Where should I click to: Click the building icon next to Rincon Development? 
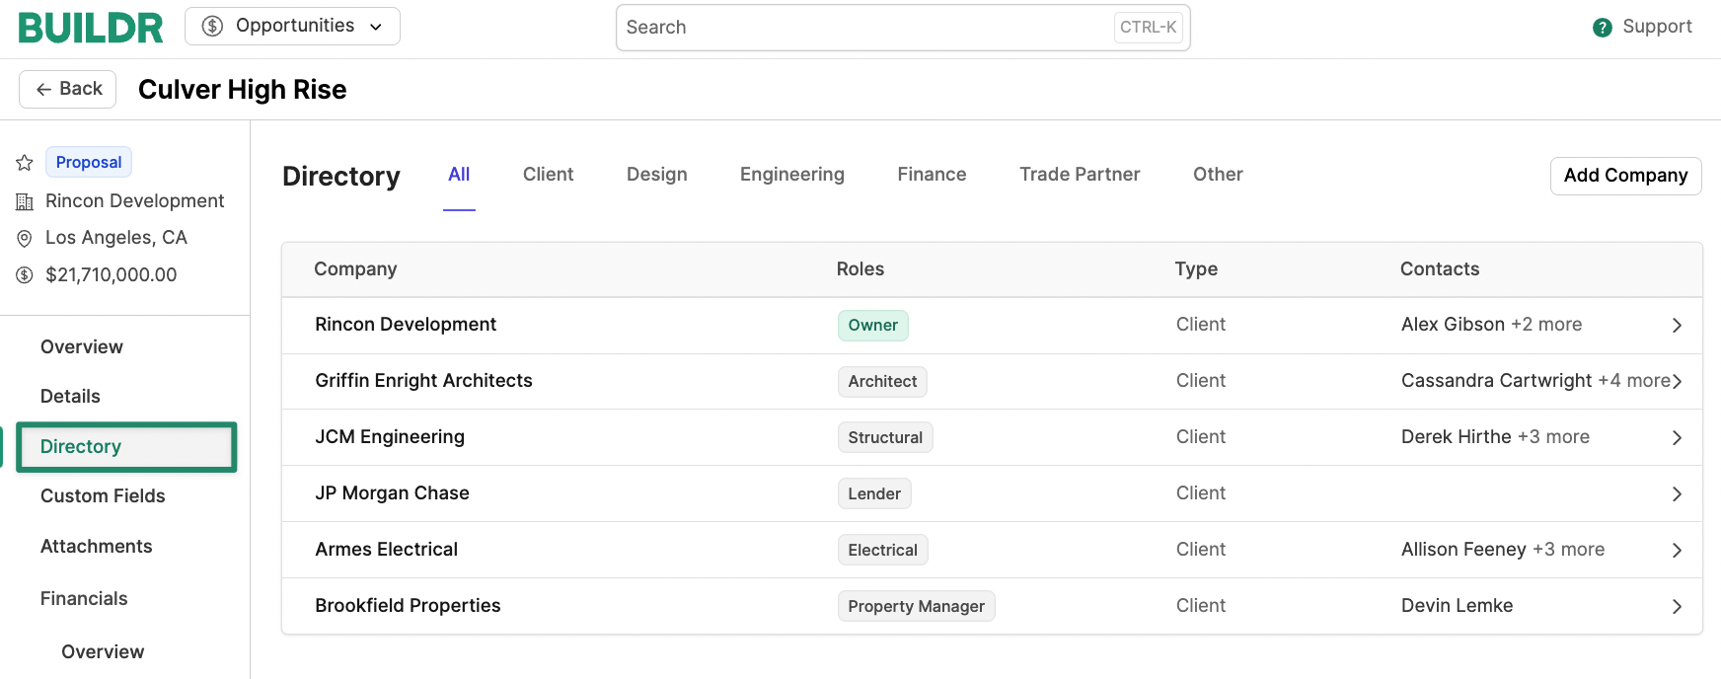pyautogui.click(x=25, y=202)
